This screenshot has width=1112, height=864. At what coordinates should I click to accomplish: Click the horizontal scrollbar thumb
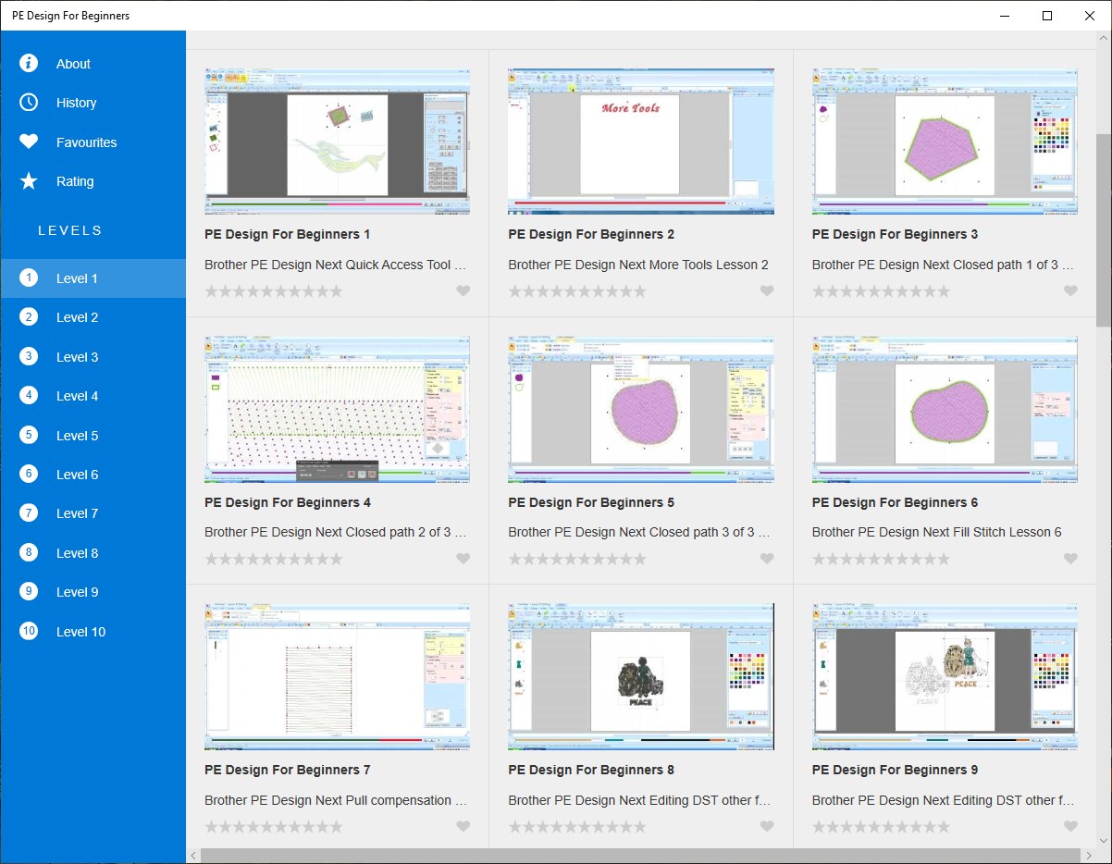[640, 856]
